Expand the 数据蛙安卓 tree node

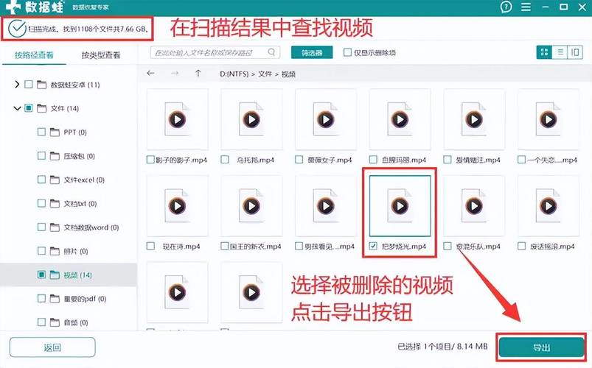(17, 85)
